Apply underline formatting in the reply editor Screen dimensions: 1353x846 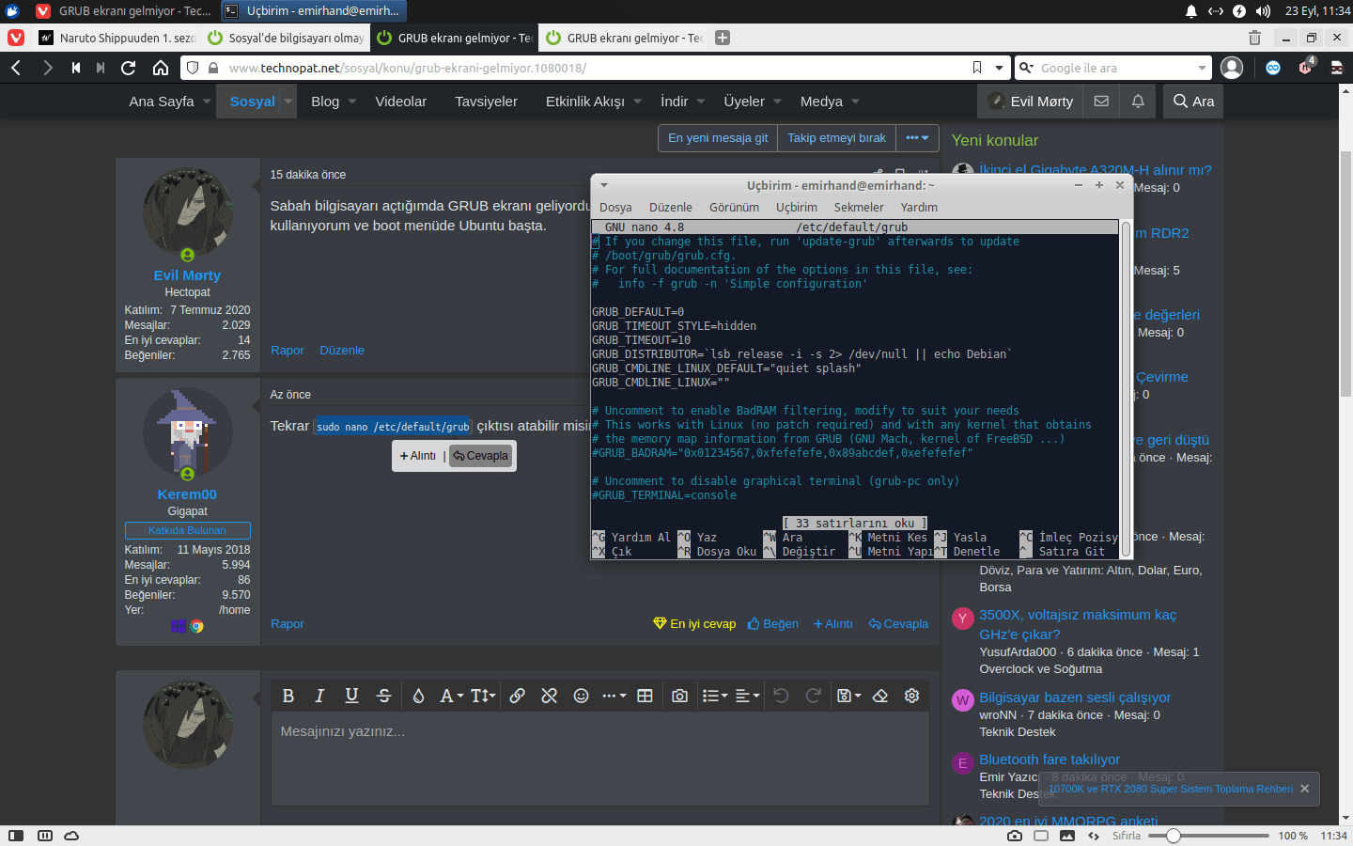pos(351,696)
